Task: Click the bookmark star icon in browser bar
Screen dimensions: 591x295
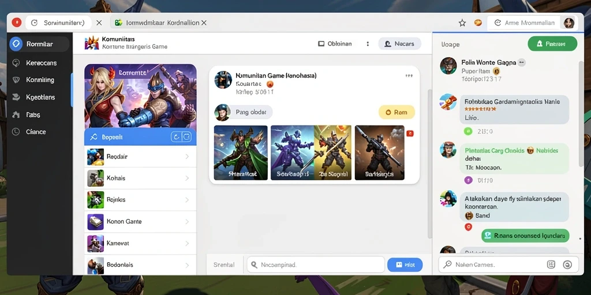Action: (462, 23)
